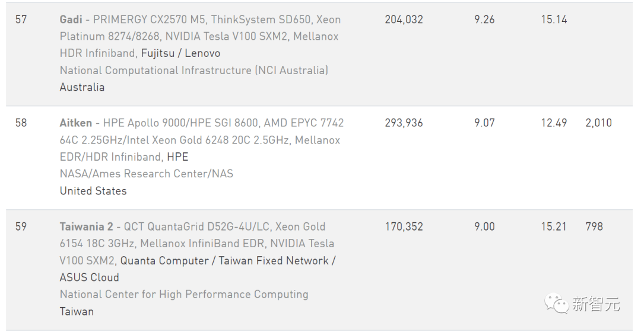This screenshot has height=332, width=641.
Task: Open National Computational Infrastructure site link
Action: point(193,71)
